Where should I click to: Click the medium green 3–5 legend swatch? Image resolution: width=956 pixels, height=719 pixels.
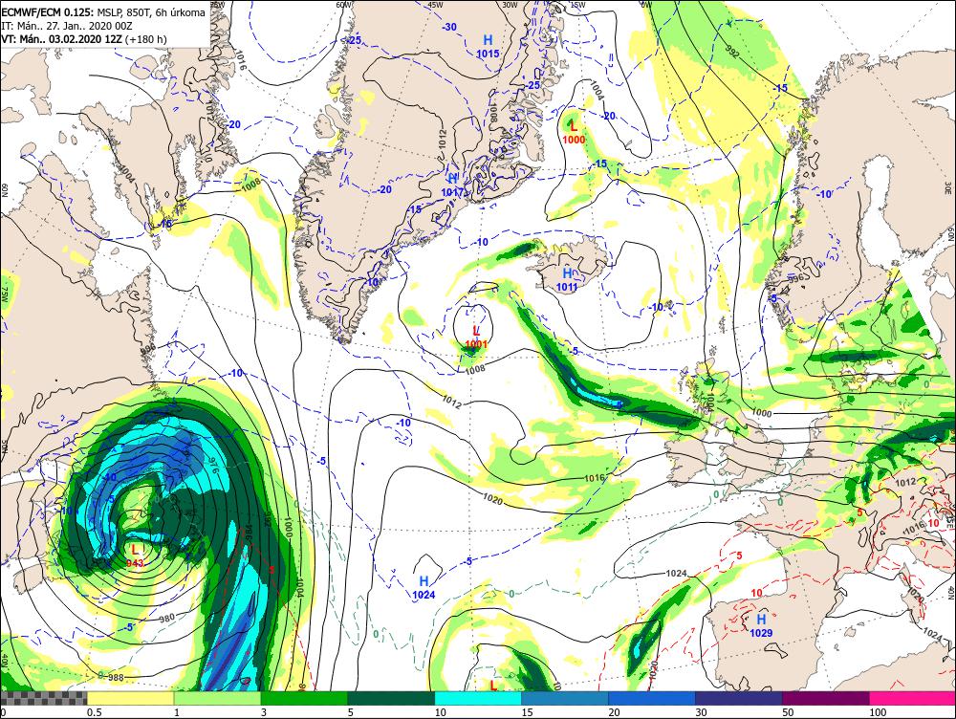304,698
